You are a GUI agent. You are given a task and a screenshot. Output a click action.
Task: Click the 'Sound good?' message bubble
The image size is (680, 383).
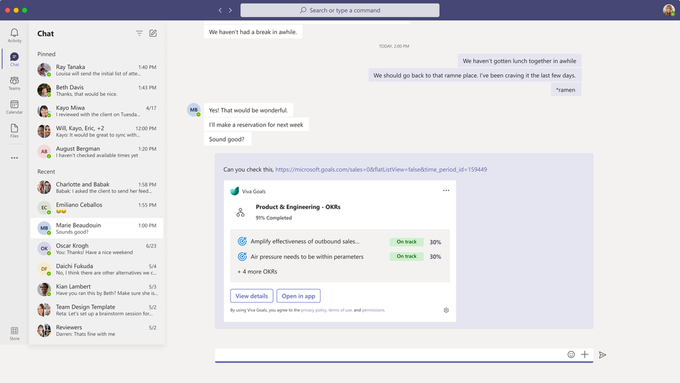(227, 139)
